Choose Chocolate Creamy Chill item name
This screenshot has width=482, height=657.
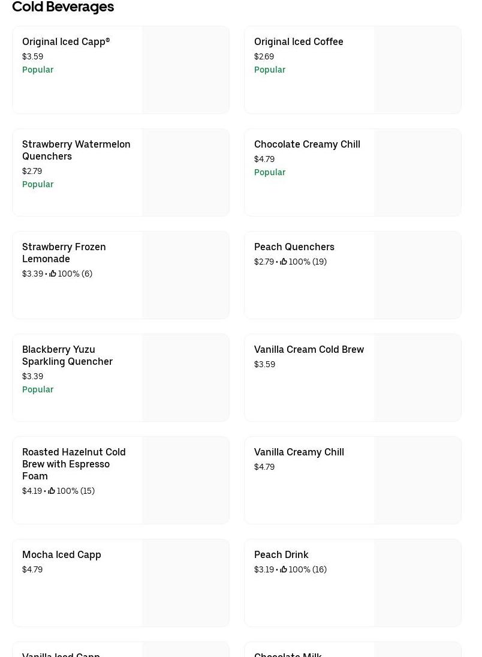(307, 145)
